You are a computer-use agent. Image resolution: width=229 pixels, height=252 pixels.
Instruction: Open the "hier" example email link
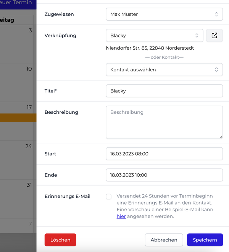pos(121,216)
